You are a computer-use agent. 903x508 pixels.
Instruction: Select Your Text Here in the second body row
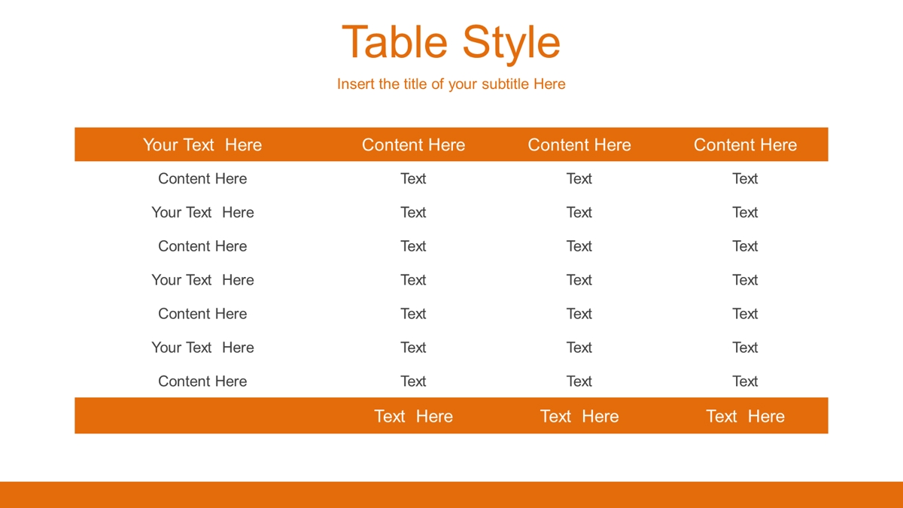pos(202,212)
